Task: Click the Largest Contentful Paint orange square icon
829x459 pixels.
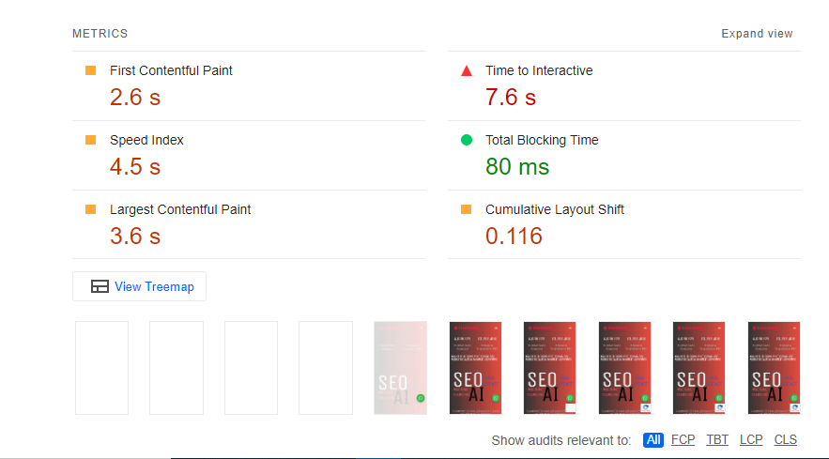Action: pyautogui.click(x=90, y=209)
